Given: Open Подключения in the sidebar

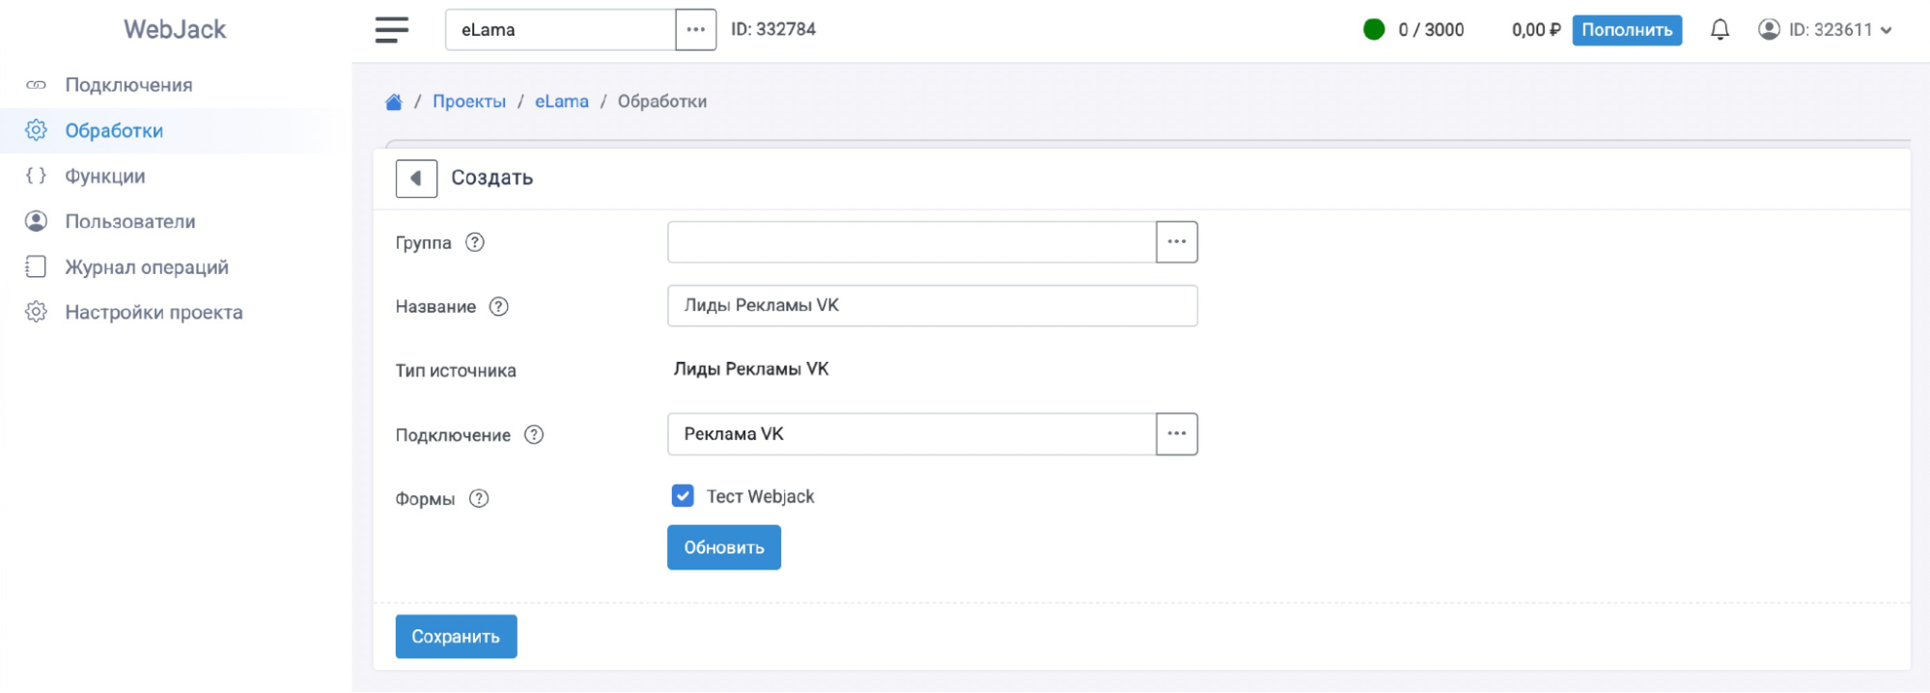Looking at the screenshot, I should click(128, 85).
